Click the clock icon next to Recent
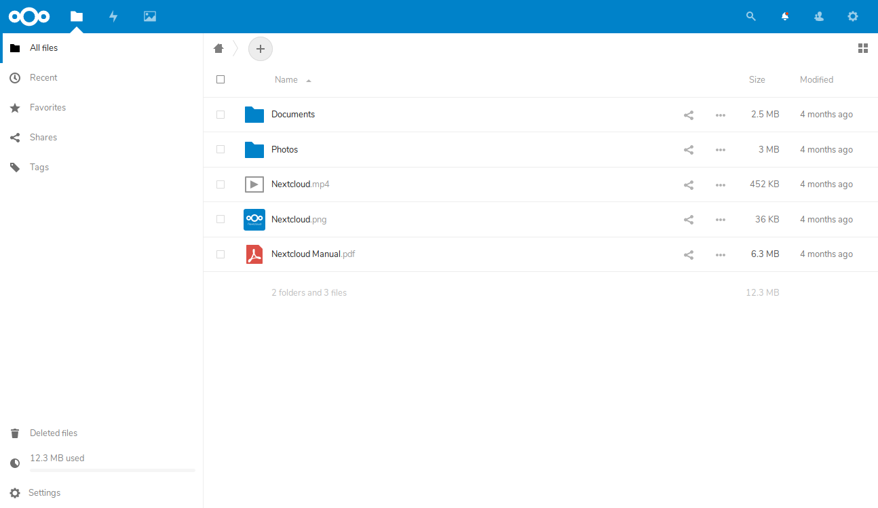 pos(15,78)
